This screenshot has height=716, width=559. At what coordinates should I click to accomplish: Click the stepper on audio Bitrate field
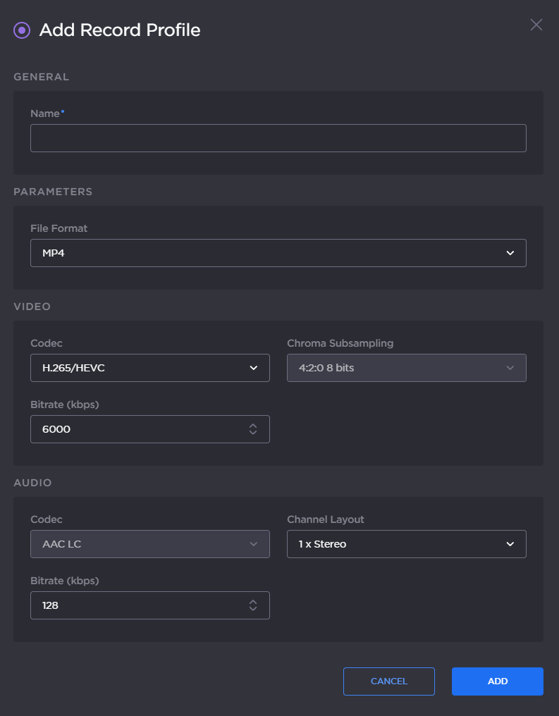point(252,605)
